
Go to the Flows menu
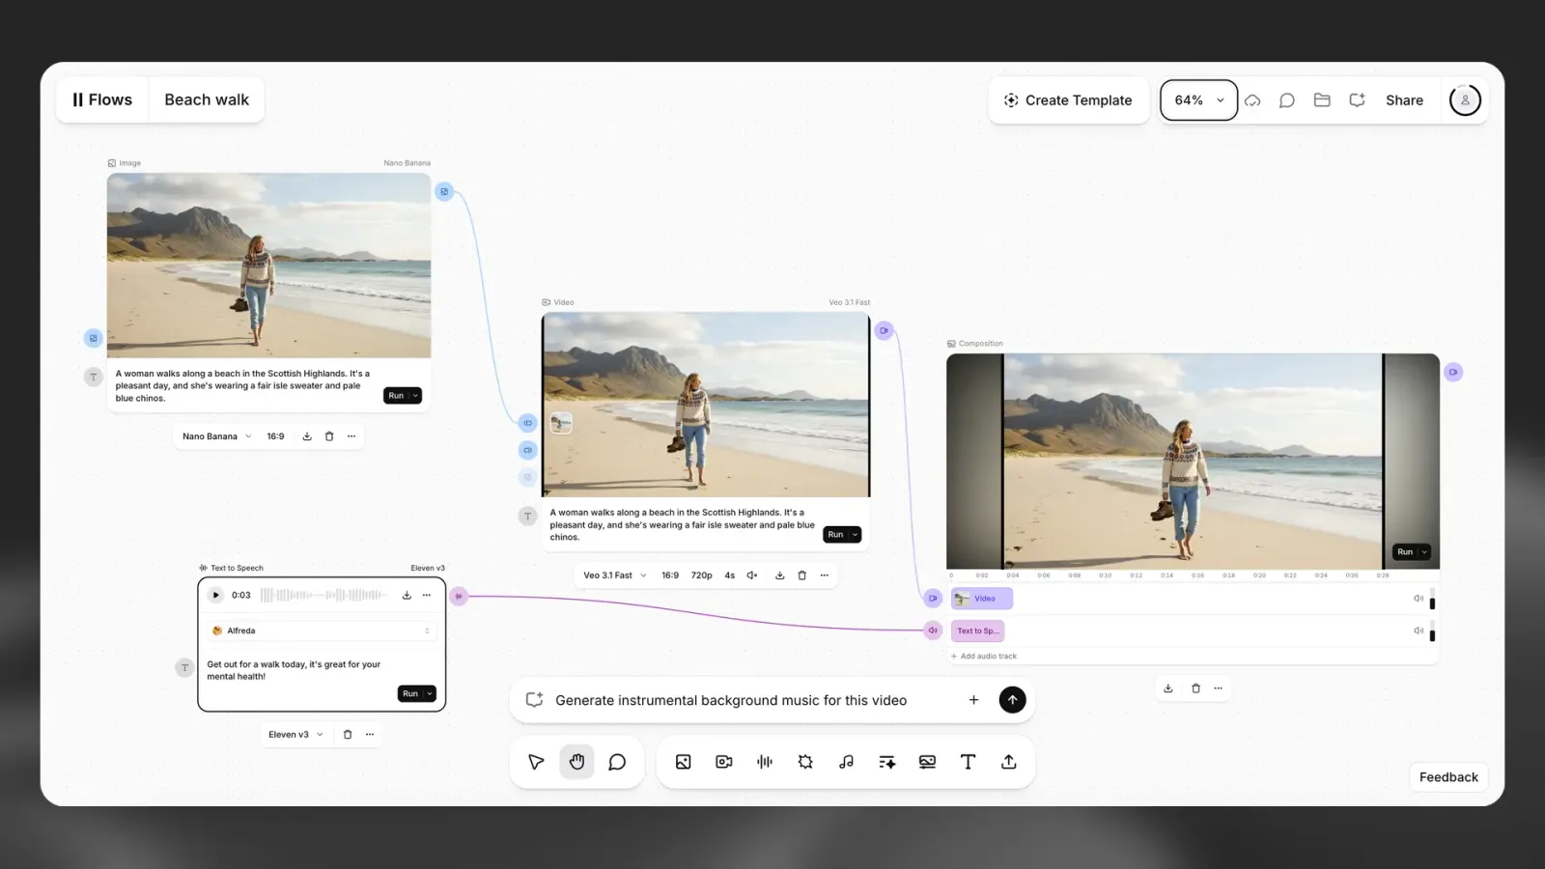(102, 99)
